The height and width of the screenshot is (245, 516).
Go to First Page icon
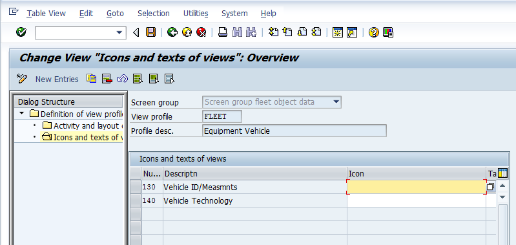(x=273, y=32)
